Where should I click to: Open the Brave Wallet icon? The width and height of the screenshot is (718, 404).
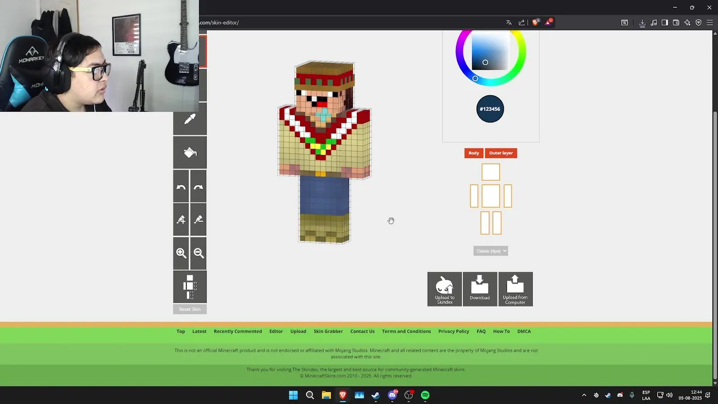coord(676,22)
